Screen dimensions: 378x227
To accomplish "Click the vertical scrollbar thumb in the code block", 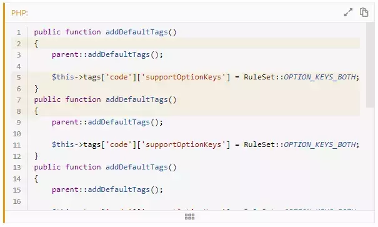I will tap(370, 65).
